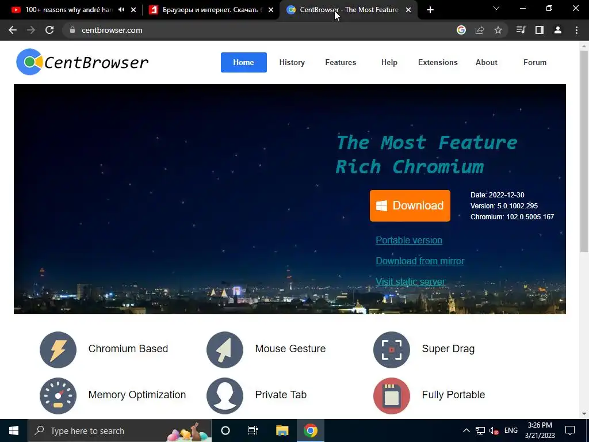Click the Memory Optimization label
589x442 pixels.
137,395
